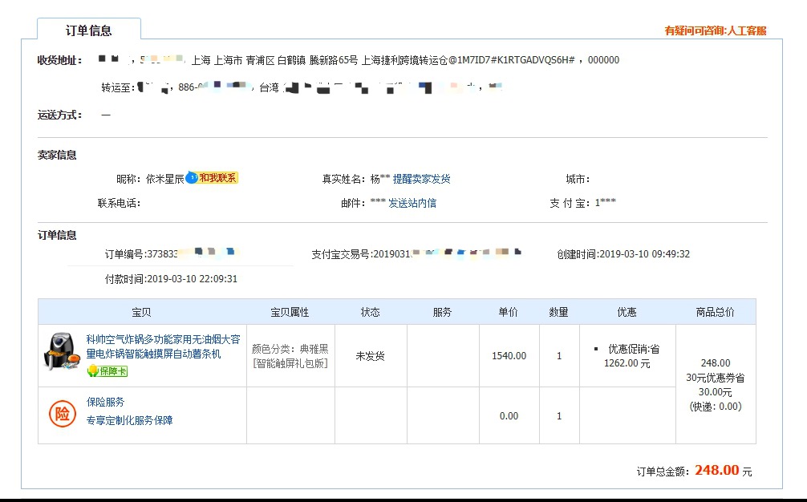Select the 付款时间 2019-03-10 22:09:31 text

[x=171, y=279]
